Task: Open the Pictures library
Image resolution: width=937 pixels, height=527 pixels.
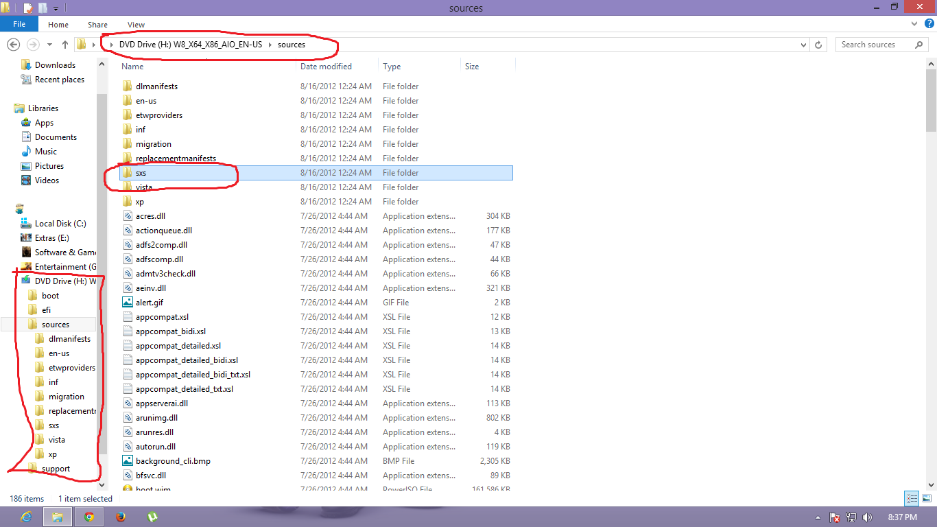Action: coord(49,166)
